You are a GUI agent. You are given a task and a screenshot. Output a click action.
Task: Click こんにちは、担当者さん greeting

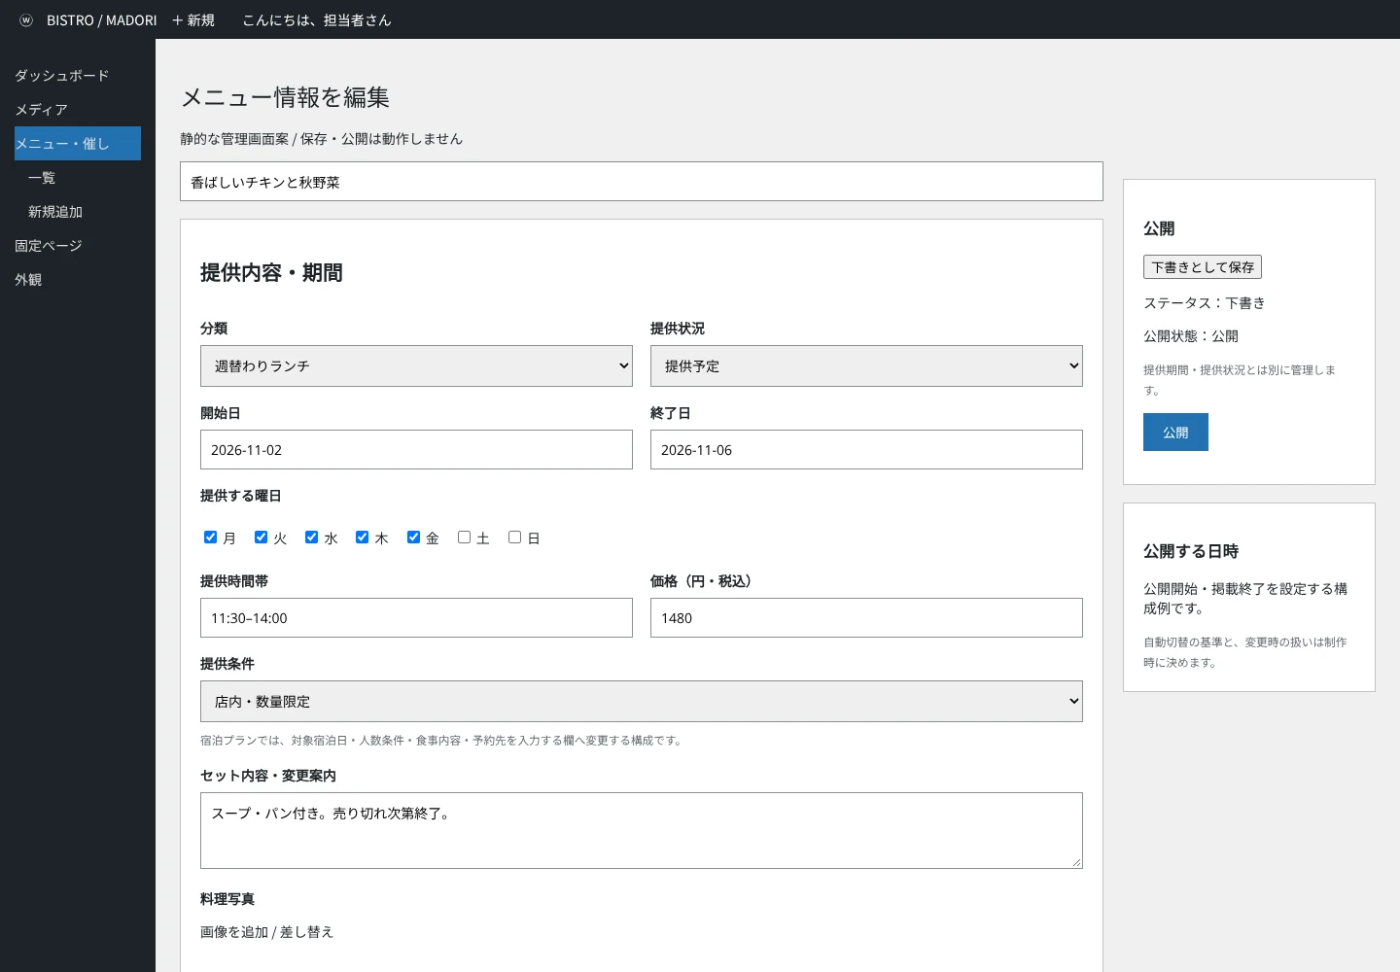pyautogui.click(x=317, y=20)
